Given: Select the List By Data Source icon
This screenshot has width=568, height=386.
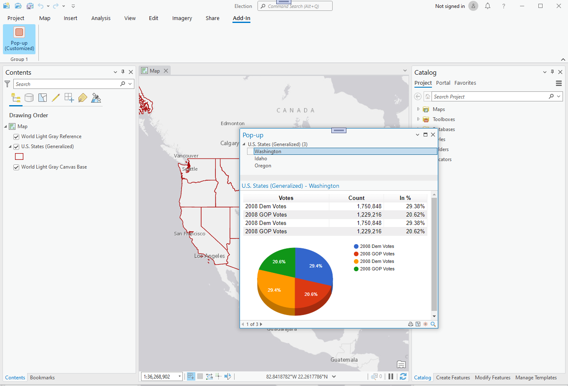Looking at the screenshot, I should tap(29, 98).
